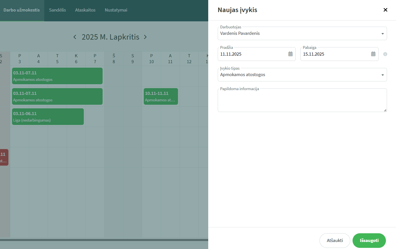Select the 10.11-11.11 vacation event

click(161, 97)
